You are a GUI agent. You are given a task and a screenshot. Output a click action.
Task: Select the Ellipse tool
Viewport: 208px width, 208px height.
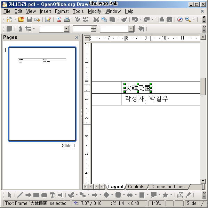click(44, 195)
